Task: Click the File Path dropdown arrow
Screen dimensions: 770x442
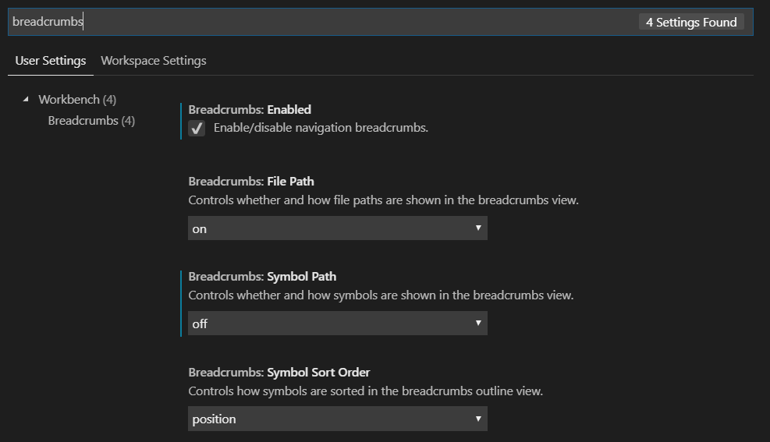Action: [477, 228]
